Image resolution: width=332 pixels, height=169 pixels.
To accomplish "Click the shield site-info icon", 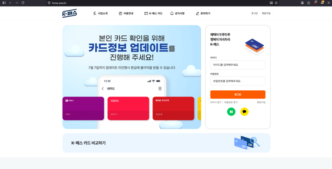I will coord(49,3).
